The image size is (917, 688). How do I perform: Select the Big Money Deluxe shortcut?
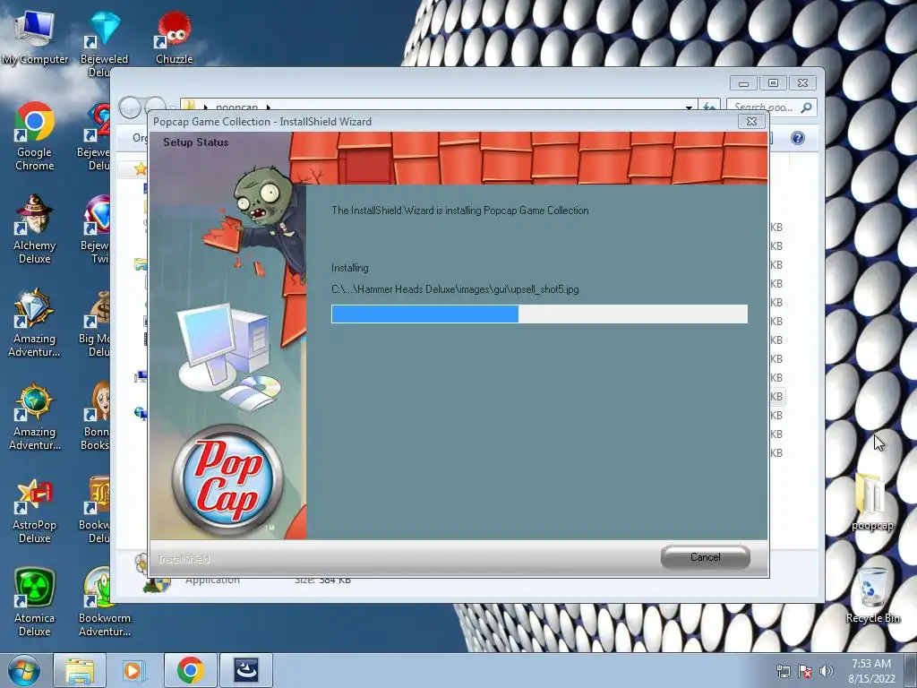(x=95, y=322)
